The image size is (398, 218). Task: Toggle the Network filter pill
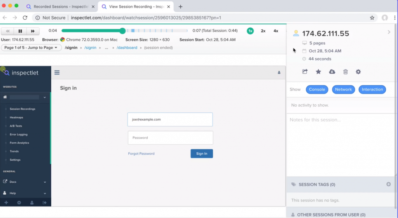(x=343, y=89)
